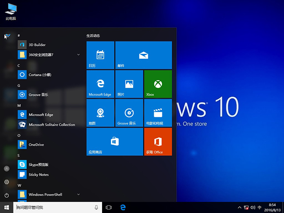
Task: Open the 3D Builder app
Action: (x=37, y=45)
